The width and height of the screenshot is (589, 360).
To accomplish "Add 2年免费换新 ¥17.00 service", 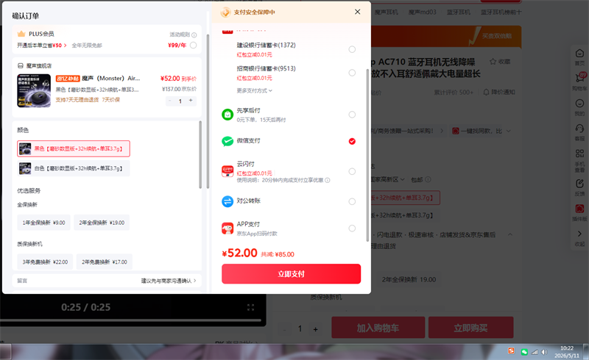I will point(105,262).
